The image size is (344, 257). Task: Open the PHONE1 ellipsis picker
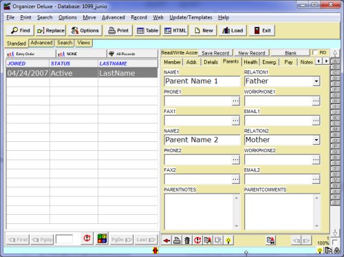pos(235,101)
